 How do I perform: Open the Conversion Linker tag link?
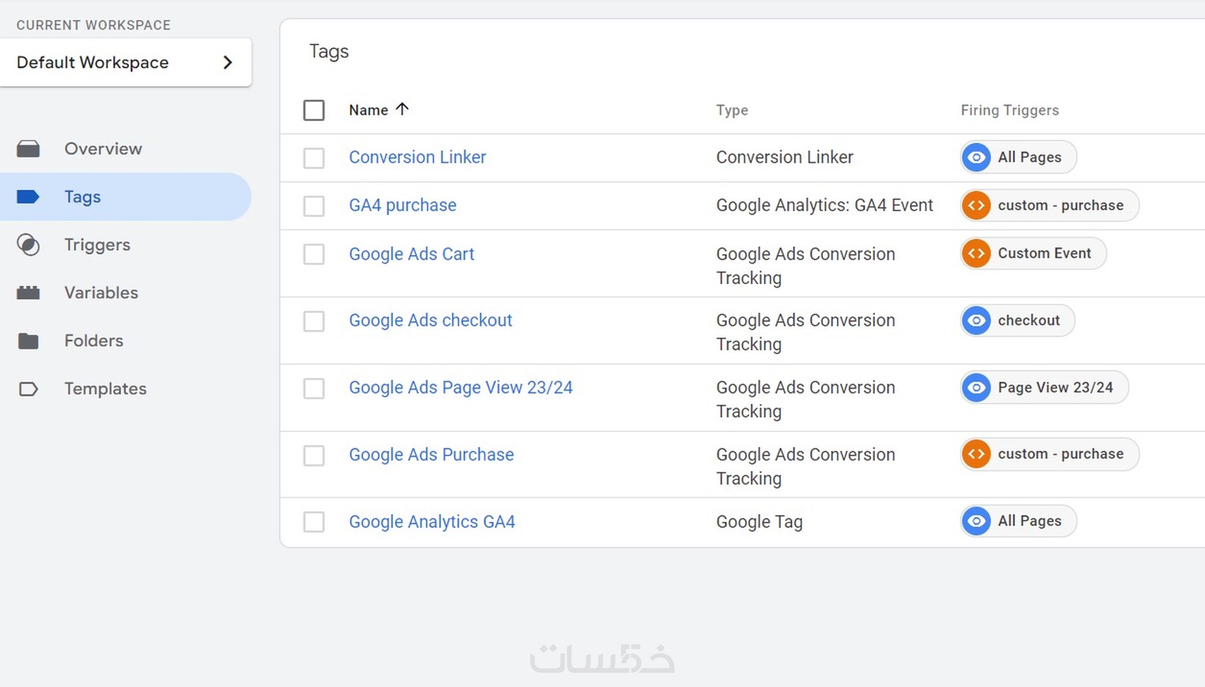[x=417, y=157]
